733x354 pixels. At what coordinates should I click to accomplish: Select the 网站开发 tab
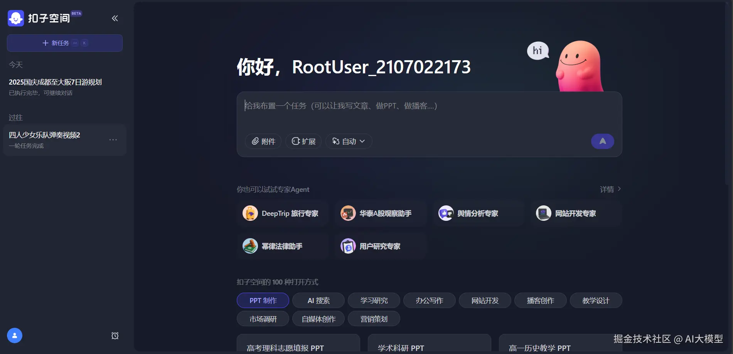pos(485,300)
